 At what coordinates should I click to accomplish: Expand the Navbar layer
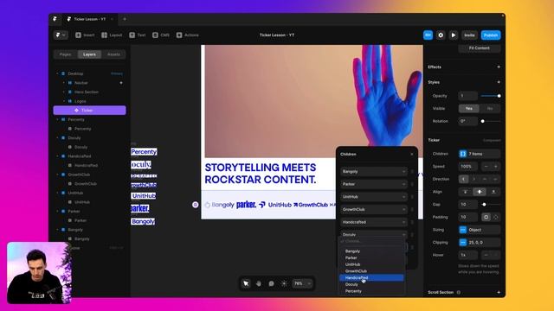(x=63, y=83)
